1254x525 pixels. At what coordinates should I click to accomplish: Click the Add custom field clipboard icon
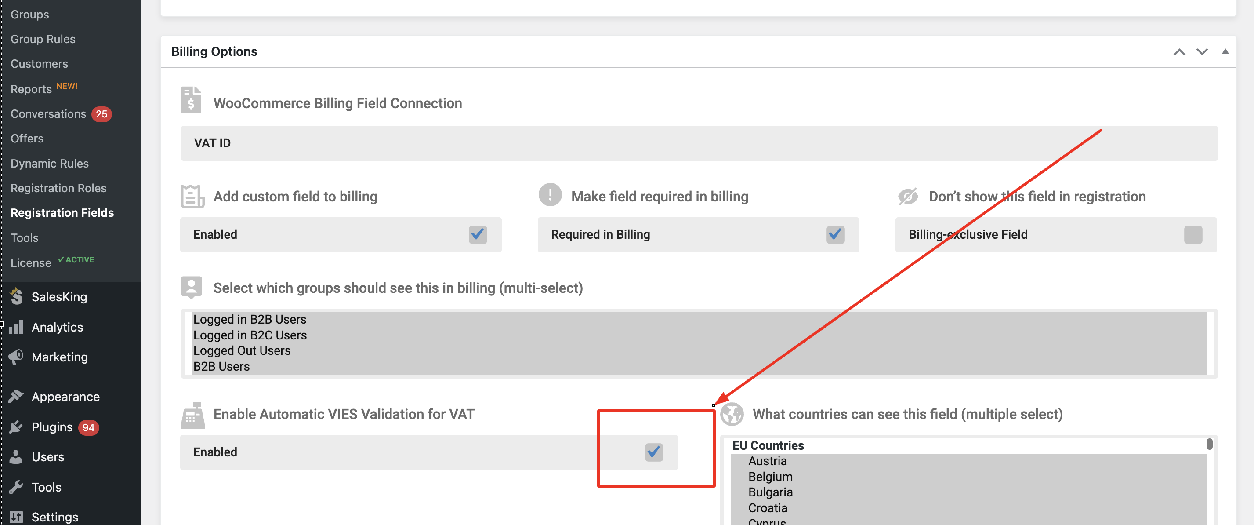click(192, 196)
